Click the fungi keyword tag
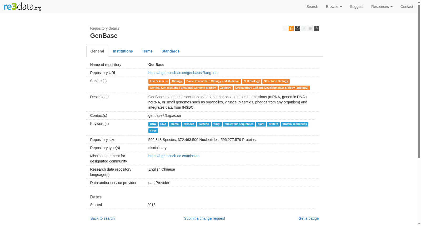Image resolution: width=421 pixels, height=226 pixels. tap(217, 124)
